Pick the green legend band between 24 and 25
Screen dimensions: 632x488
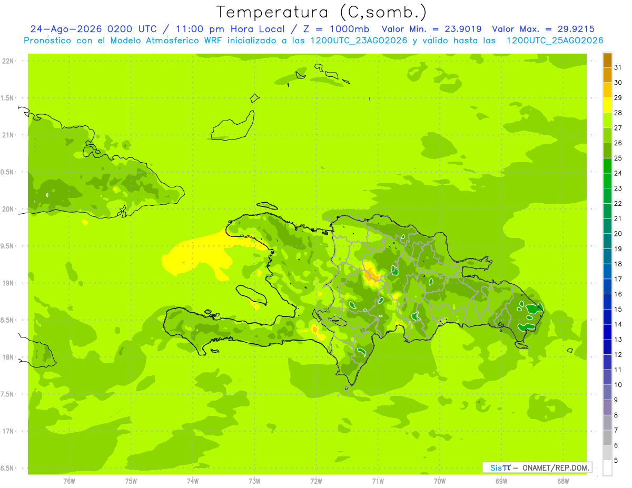pyautogui.click(x=607, y=166)
